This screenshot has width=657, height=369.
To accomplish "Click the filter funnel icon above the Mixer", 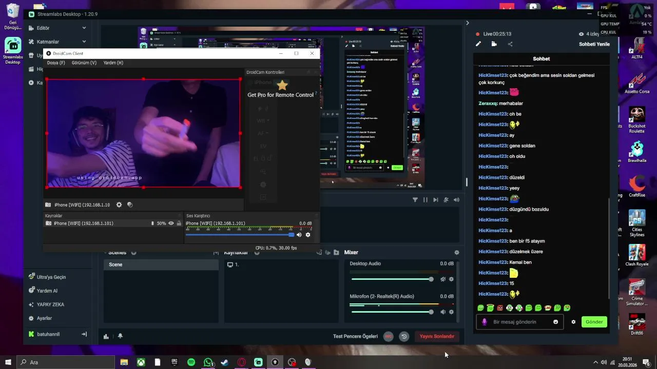I will tap(415, 200).
